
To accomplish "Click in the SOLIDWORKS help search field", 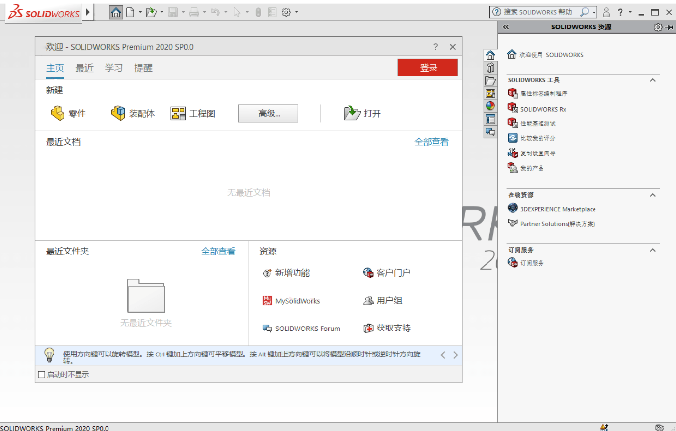I will coord(538,12).
